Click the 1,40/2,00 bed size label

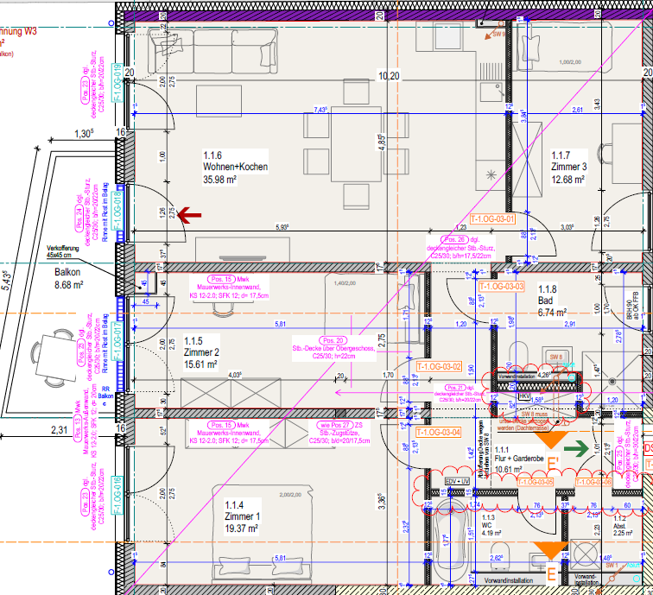345,283
